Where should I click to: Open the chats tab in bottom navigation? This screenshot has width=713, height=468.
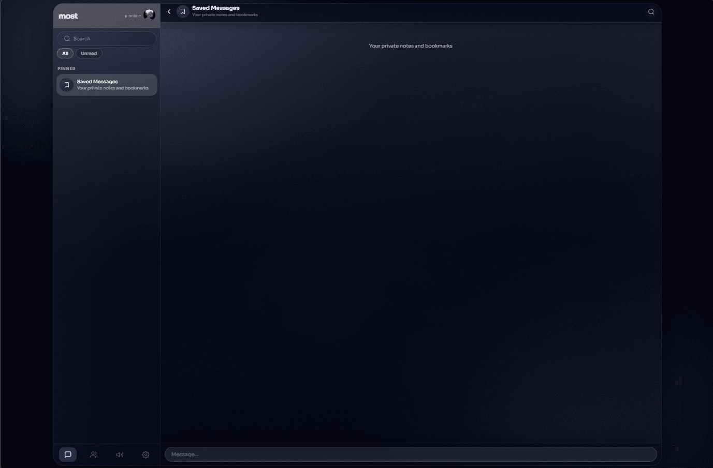68,455
